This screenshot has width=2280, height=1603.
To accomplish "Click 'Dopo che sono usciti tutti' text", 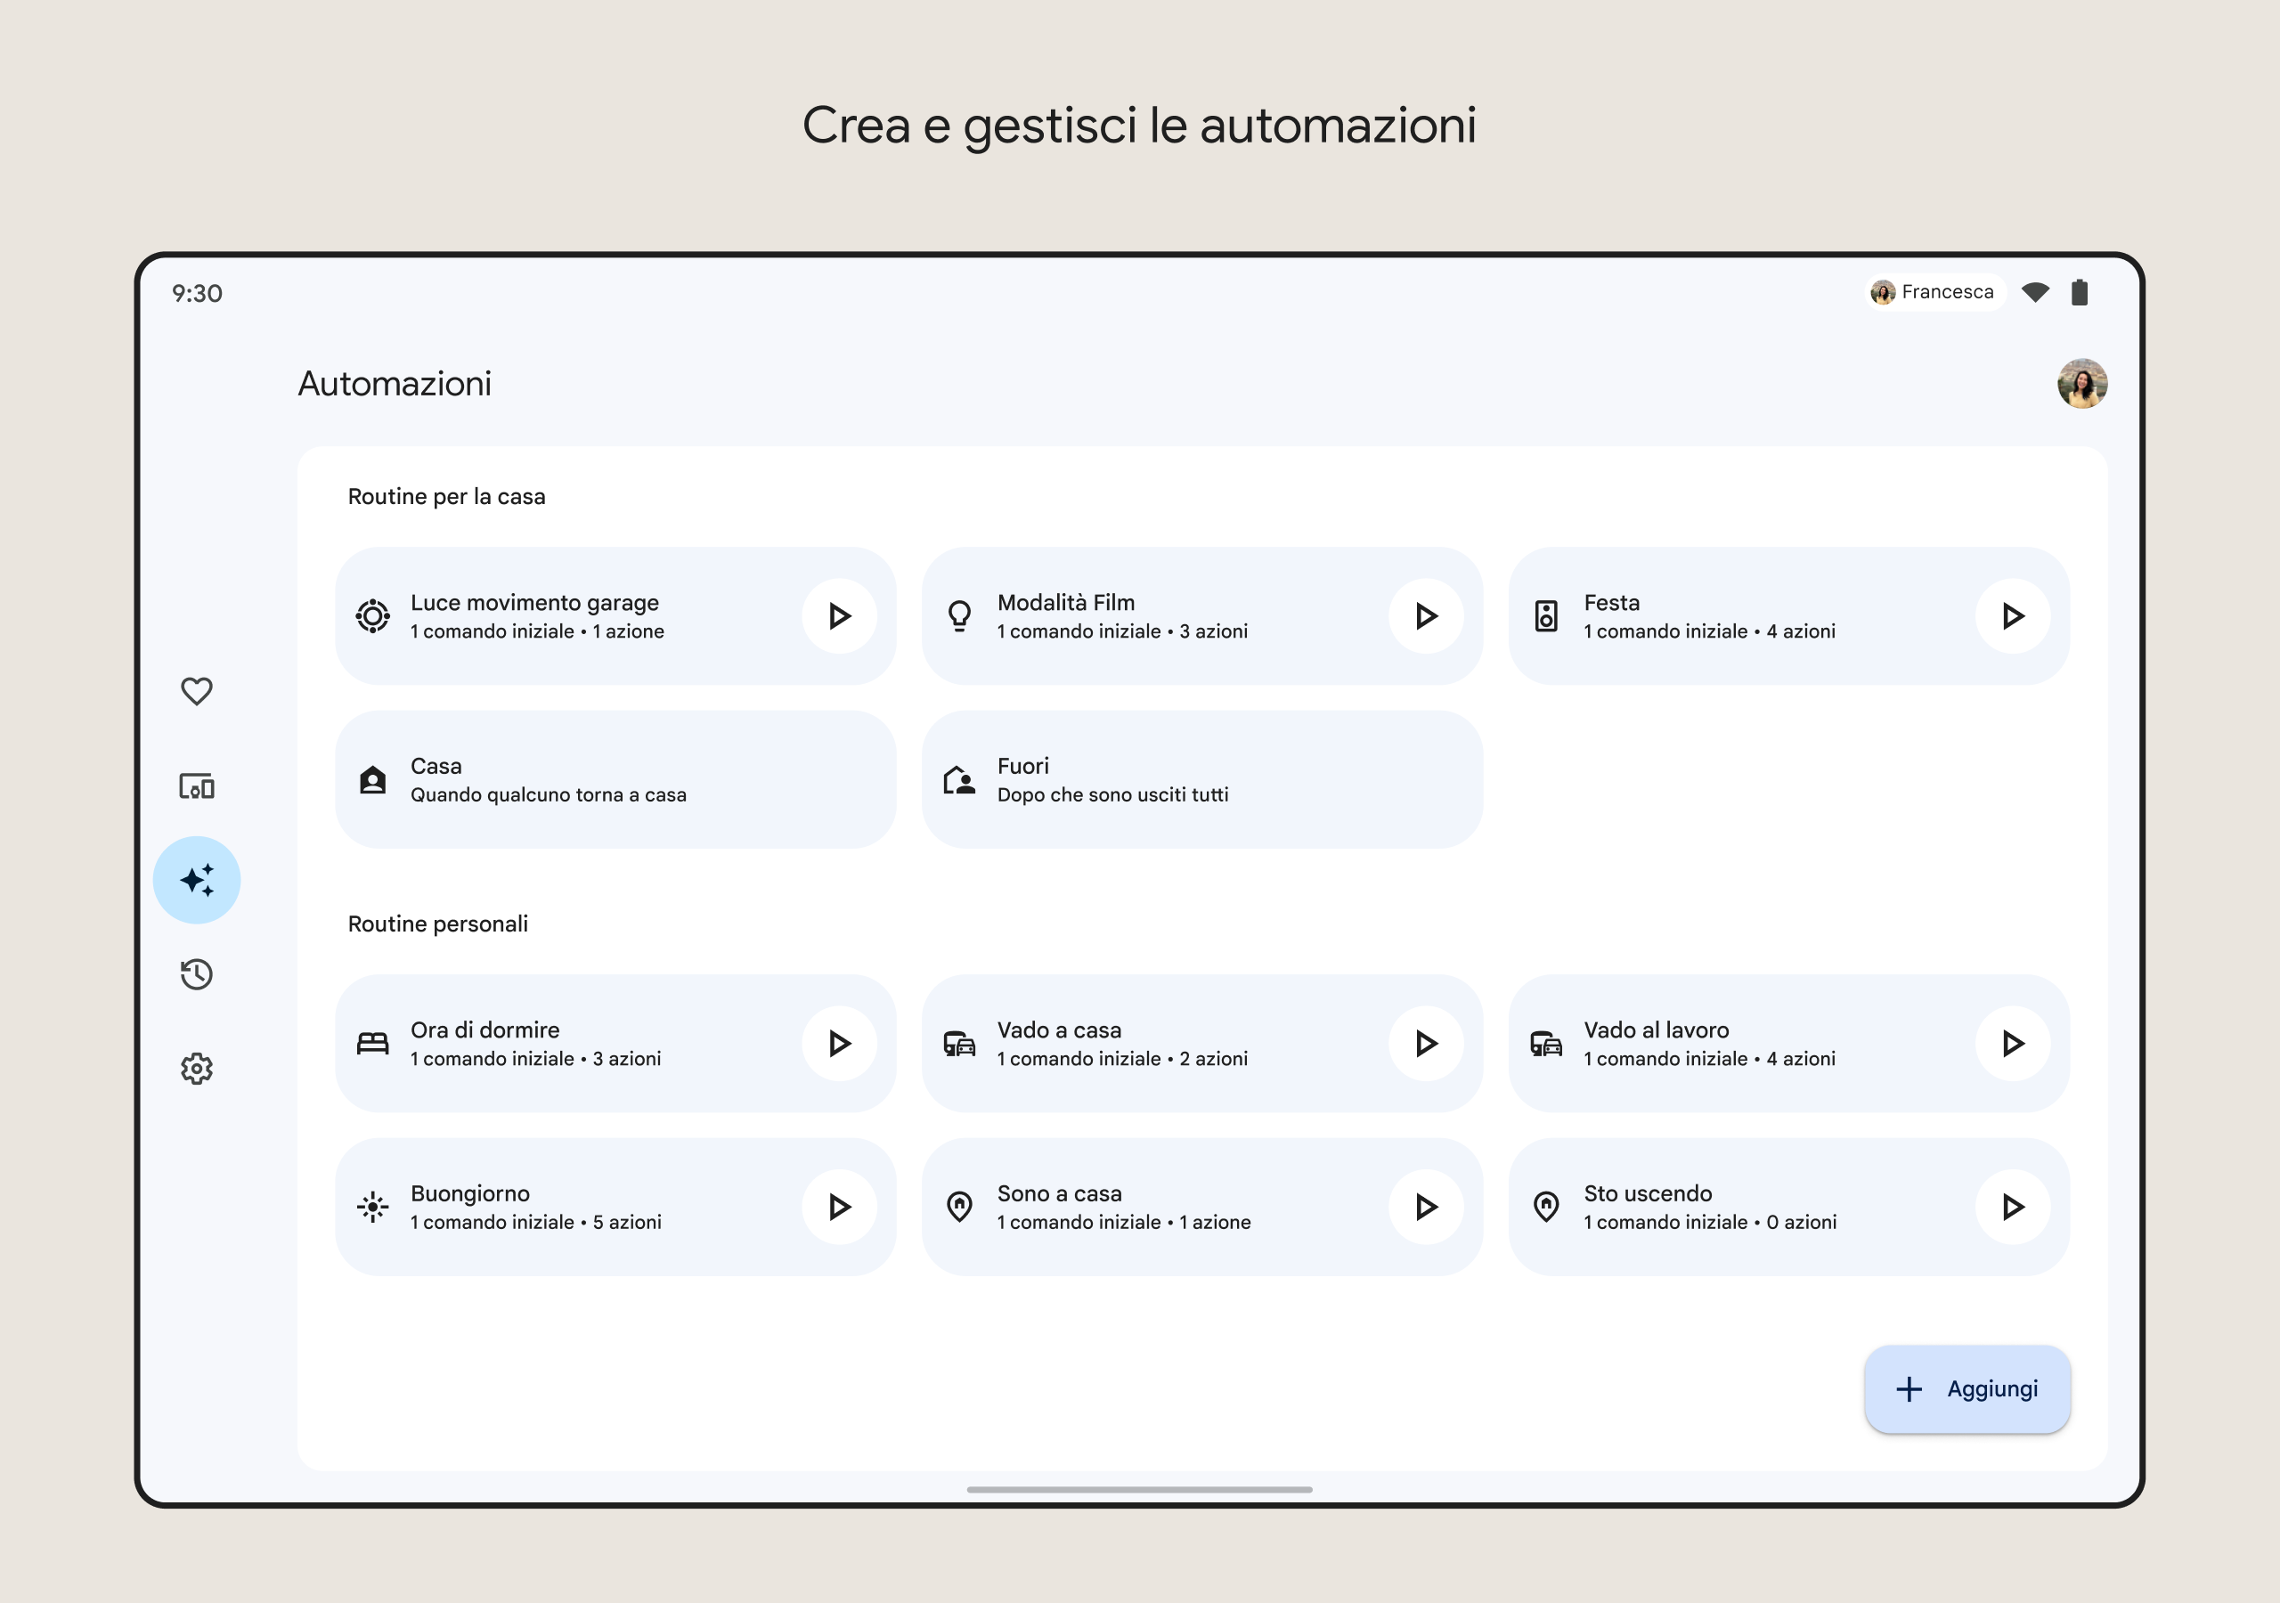I will pyautogui.click(x=1112, y=794).
